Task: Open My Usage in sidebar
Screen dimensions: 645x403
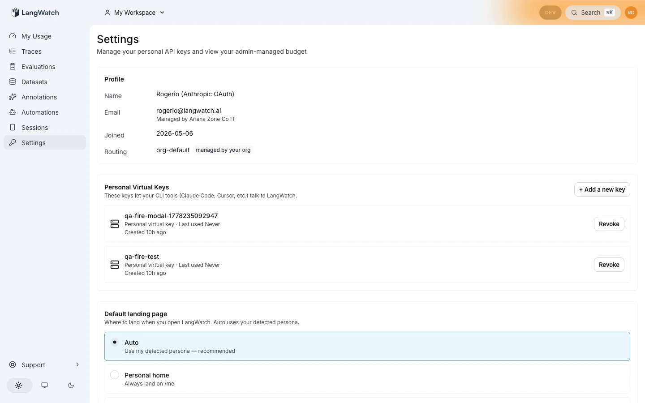Action: coord(45,36)
